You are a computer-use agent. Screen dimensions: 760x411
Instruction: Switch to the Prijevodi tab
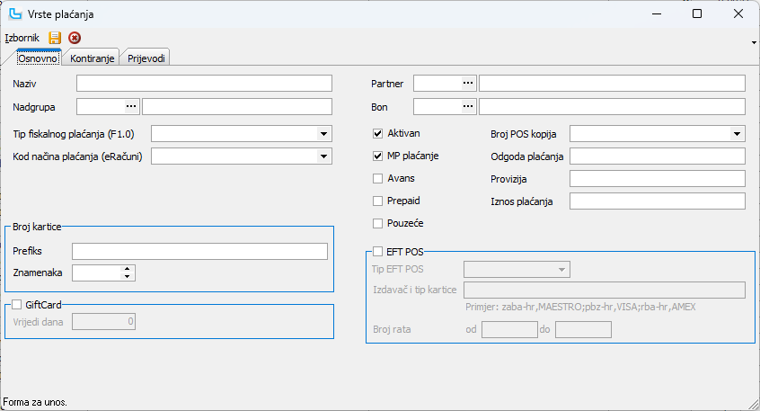click(146, 58)
